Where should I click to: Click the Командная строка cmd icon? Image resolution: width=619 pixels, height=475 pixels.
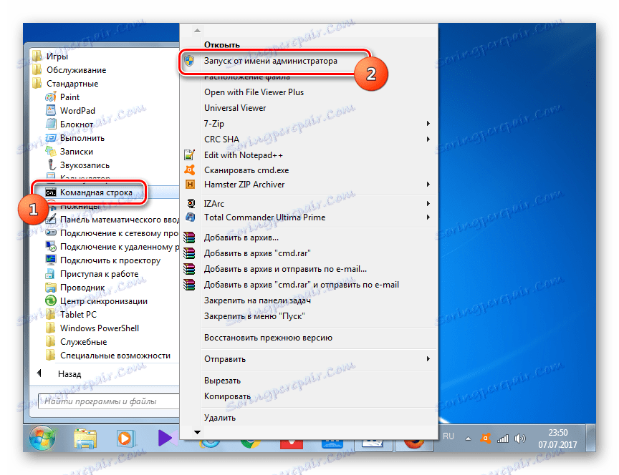point(51,192)
